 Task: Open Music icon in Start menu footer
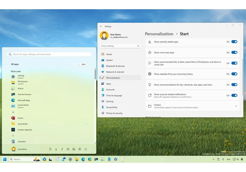(62, 149)
